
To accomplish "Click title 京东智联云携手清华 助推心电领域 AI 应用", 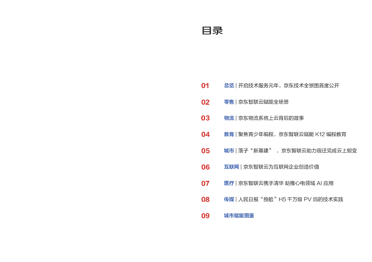I will pos(286,183).
